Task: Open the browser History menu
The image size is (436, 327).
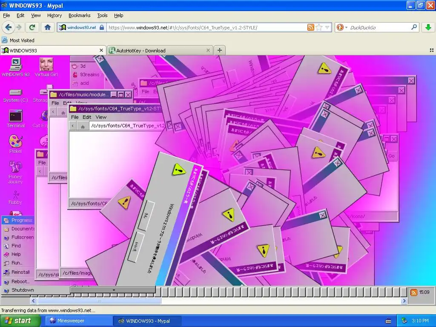Action: pyautogui.click(x=54, y=15)
